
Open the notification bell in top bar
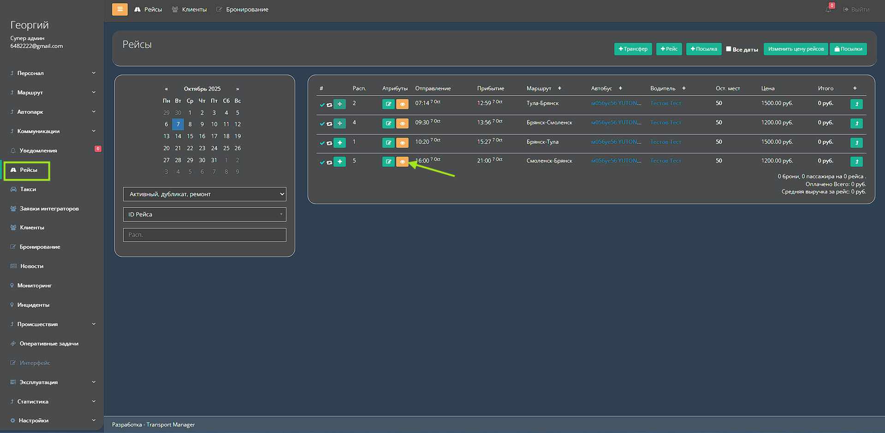click(828, 9)
